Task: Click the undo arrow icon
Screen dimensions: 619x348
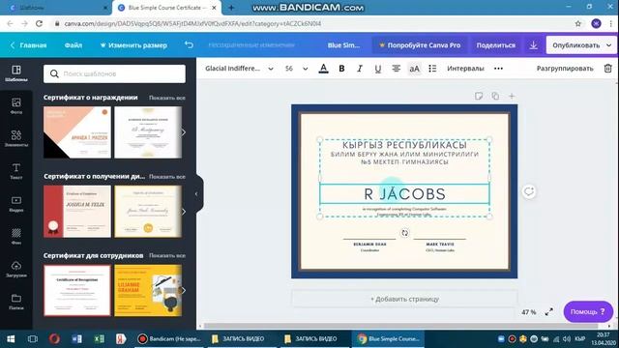Action: (190, 45)
